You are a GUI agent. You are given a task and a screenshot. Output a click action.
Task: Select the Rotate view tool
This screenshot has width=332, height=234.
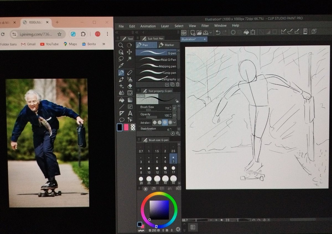[x=129, y=45]
